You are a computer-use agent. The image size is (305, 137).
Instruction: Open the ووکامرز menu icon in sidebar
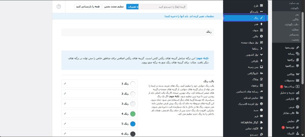point(297,74)
